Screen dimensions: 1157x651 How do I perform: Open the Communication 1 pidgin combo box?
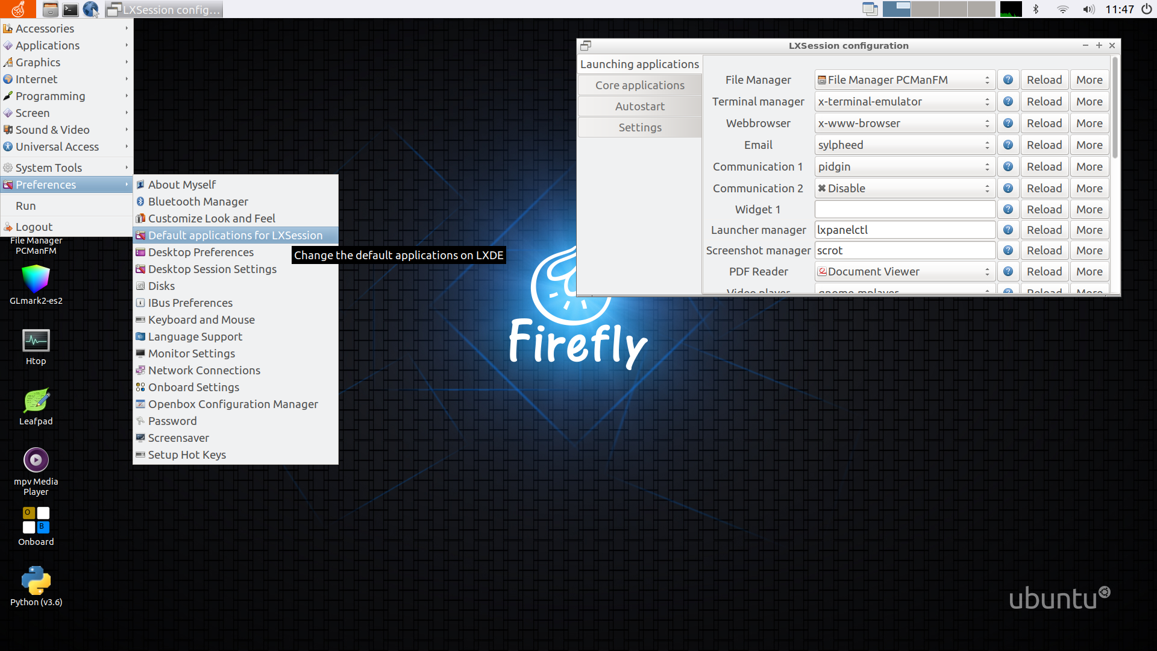(x=904, y=166)
